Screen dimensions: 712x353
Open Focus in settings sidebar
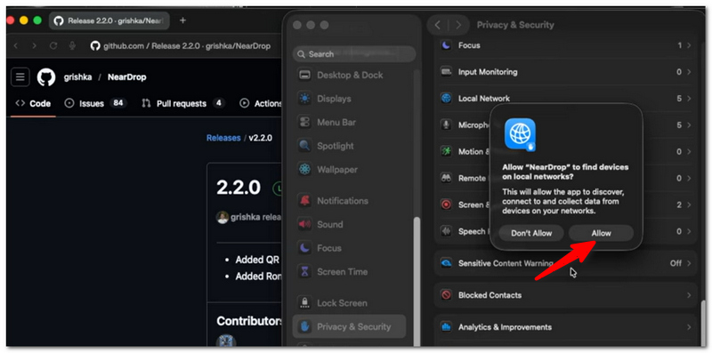pos(349,248)
